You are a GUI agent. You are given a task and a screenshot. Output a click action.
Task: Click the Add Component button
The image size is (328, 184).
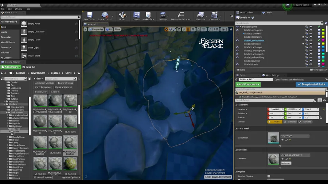[248, 84]
